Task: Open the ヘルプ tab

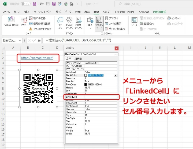Action: [x=106, y=12]
